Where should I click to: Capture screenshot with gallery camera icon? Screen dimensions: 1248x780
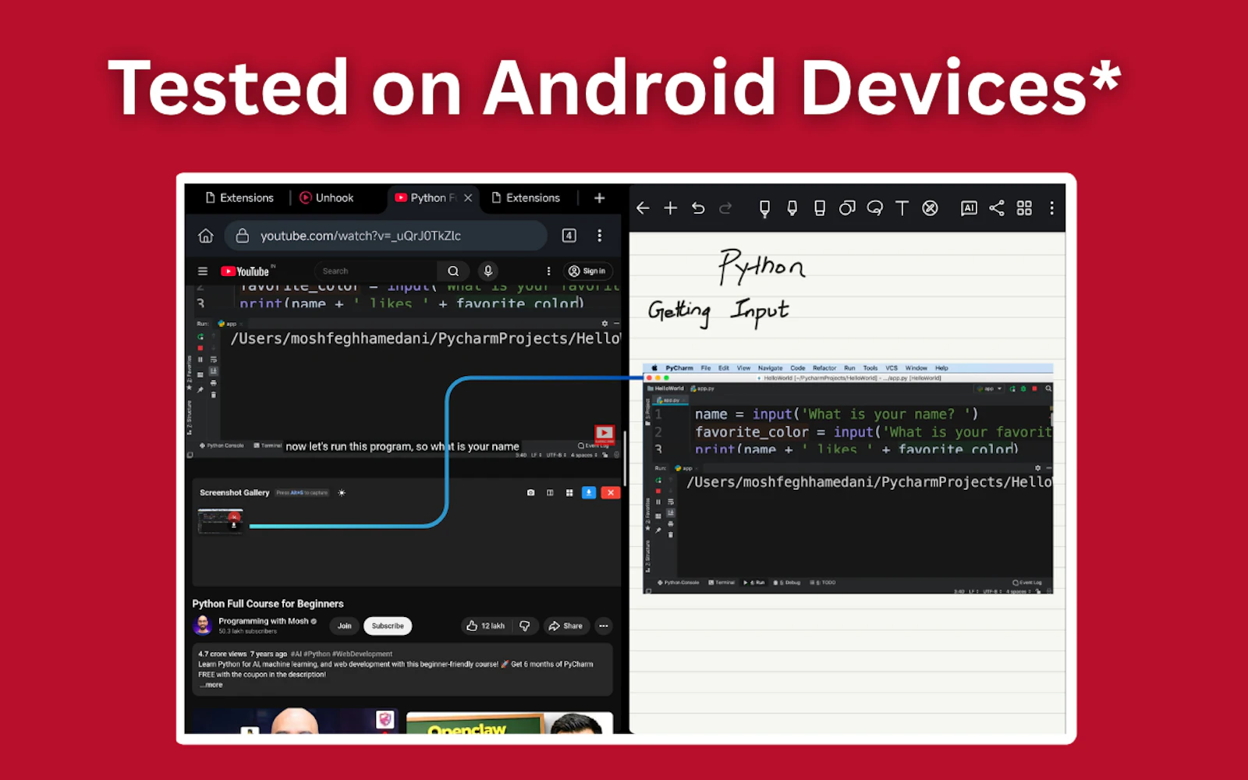click(x=530, y=493)
